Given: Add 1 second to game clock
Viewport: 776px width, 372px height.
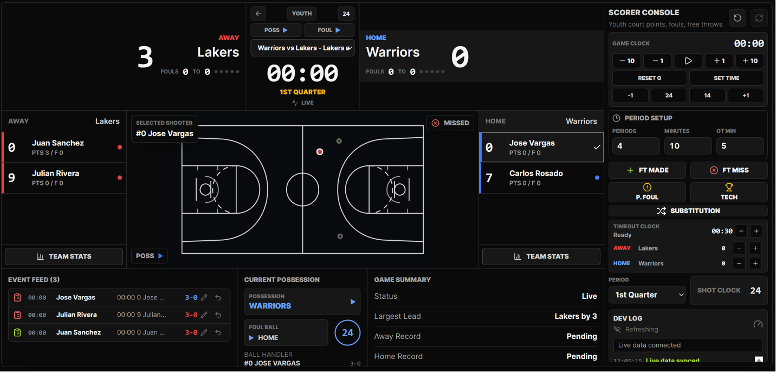Looking at the screenshot, I should [x=719, y=61].
